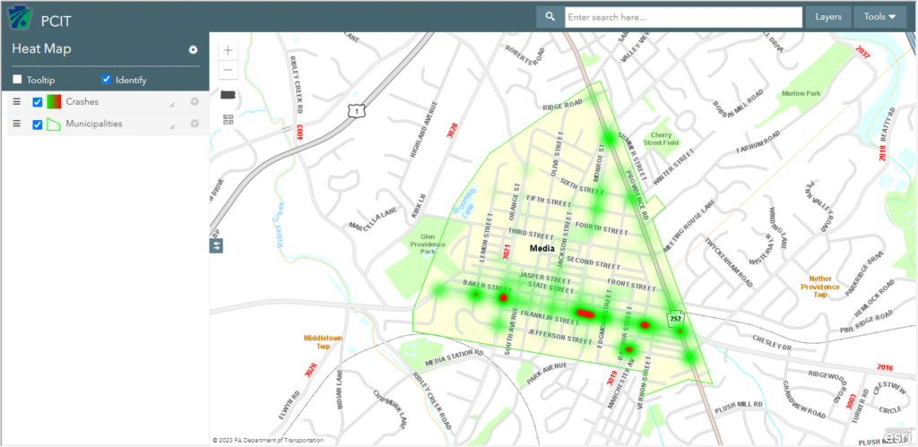Open Crashes layer settings gear
Viewport: 918px width, 447px height.
[x=195, y=102]
